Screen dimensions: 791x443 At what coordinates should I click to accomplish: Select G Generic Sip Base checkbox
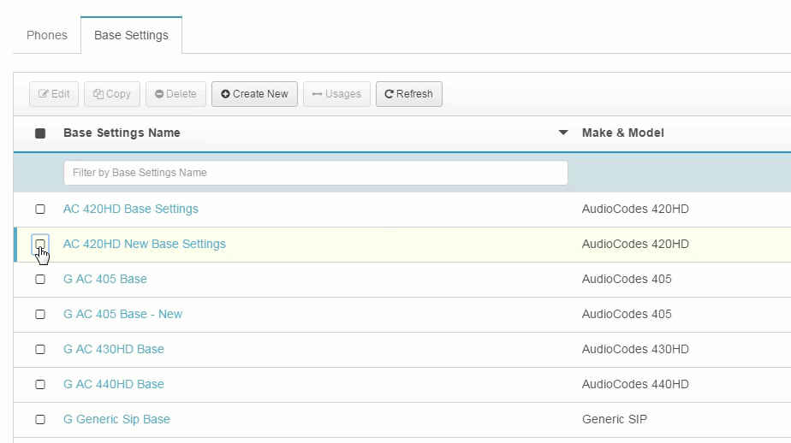pyautogui.click(x=40, y=420)
